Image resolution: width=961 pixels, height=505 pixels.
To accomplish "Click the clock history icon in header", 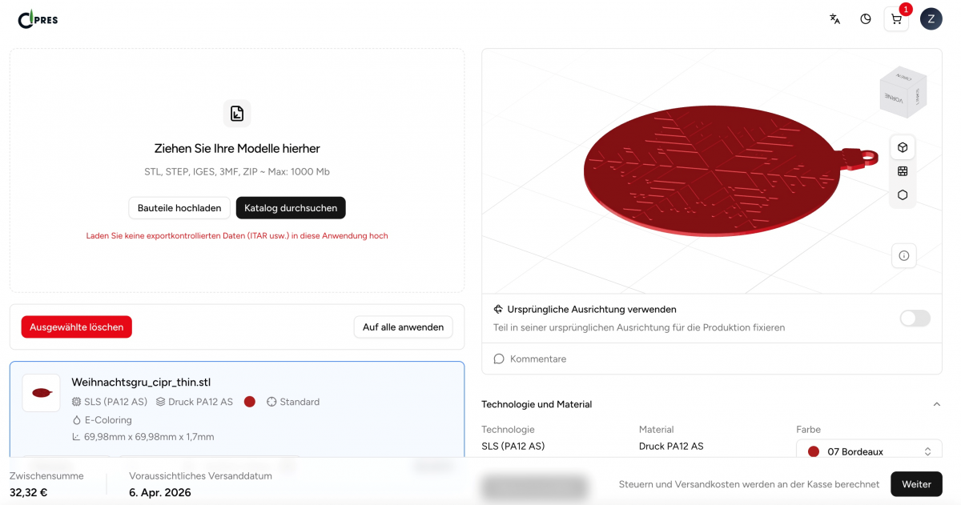I will [866, 19].
